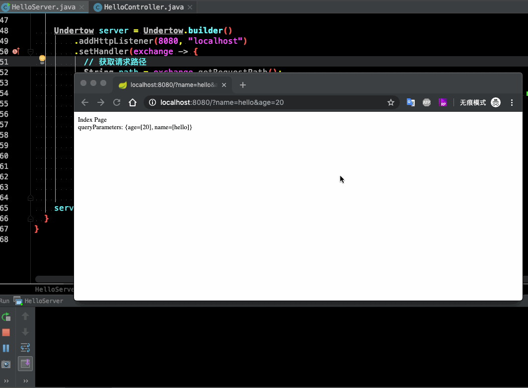This screenshot has width=528, height=388.
Task: Click the intention lightbulb on line 51
Action: tap(42, 60)
